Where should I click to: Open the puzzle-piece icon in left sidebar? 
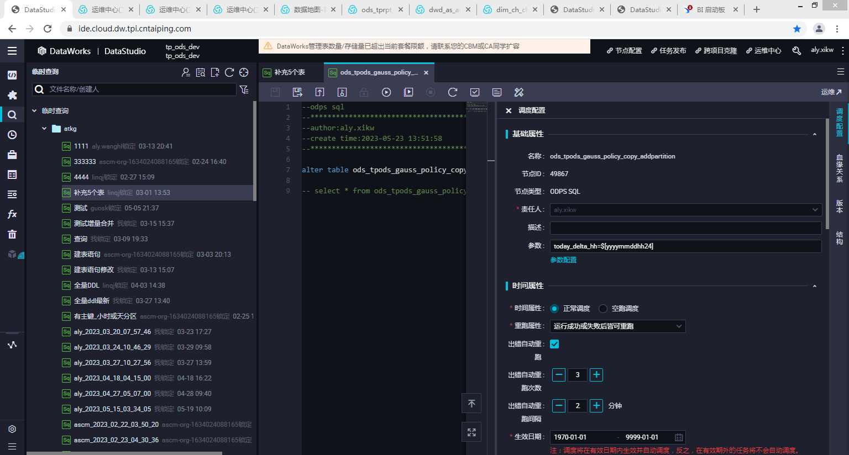[12, 95]
